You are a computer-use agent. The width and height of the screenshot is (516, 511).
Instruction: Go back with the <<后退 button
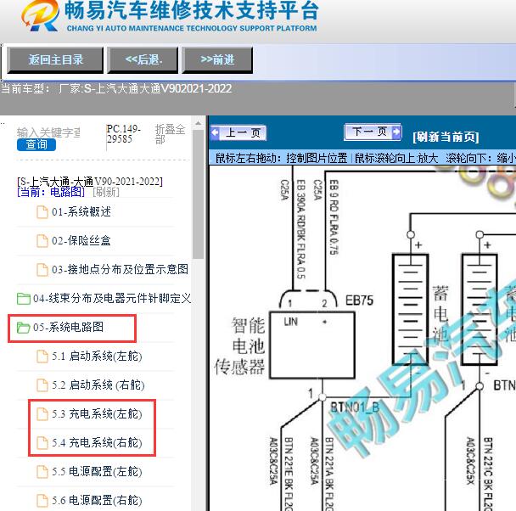(x=143, y=60)
